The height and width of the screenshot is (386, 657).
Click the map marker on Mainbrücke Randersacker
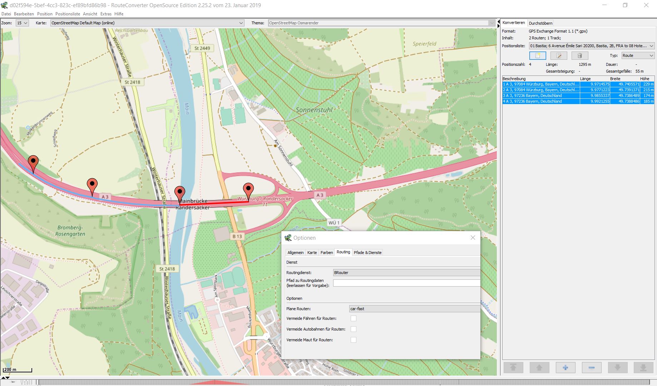pyautogui.click(x=179, y=194)
